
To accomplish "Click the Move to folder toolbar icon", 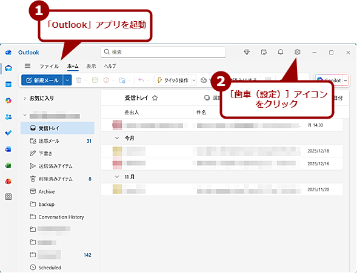I will coord(122,81).
